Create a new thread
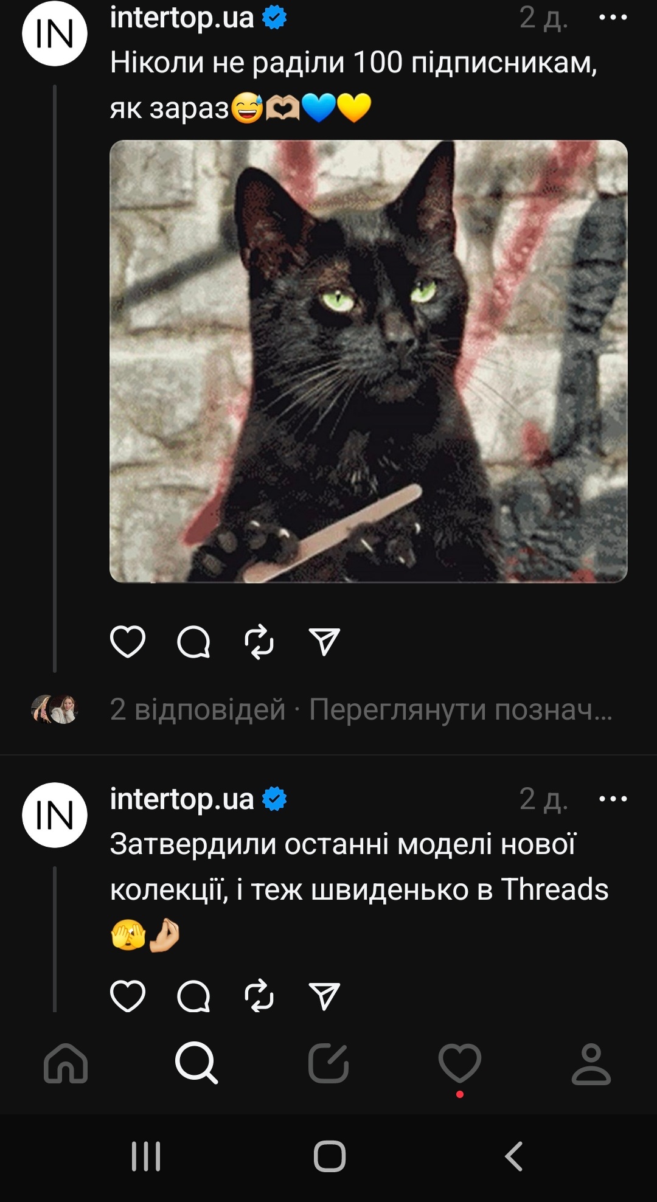 pyautogui.click(x=328, y=1063)
